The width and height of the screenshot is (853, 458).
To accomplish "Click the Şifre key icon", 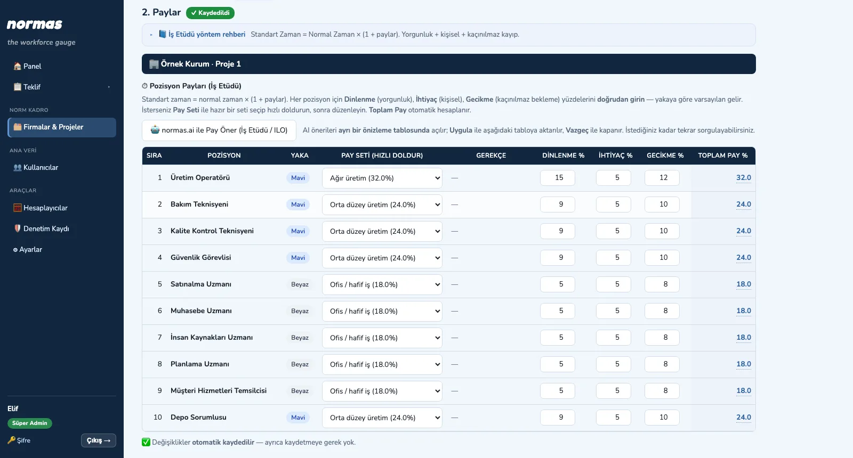I will pyautogui.click(x=12, y=440).
